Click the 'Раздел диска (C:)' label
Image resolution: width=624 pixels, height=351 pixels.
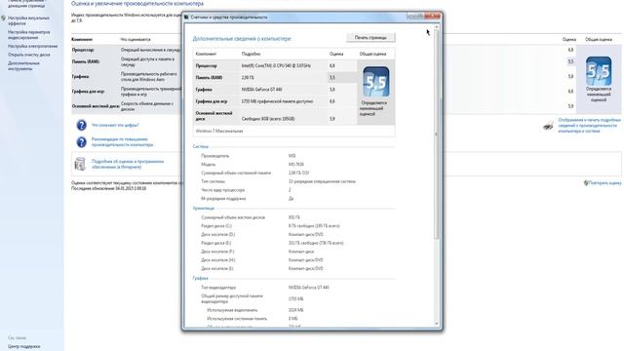pos(216,226)
